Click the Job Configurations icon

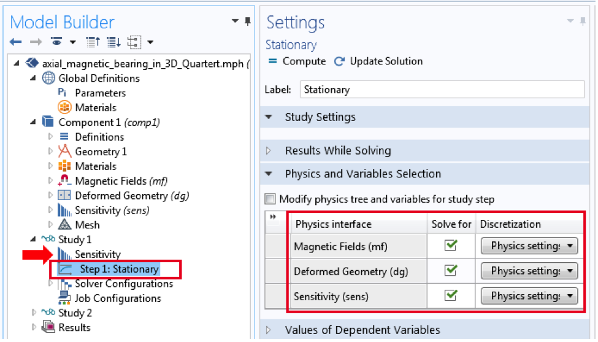coord(64,298)
